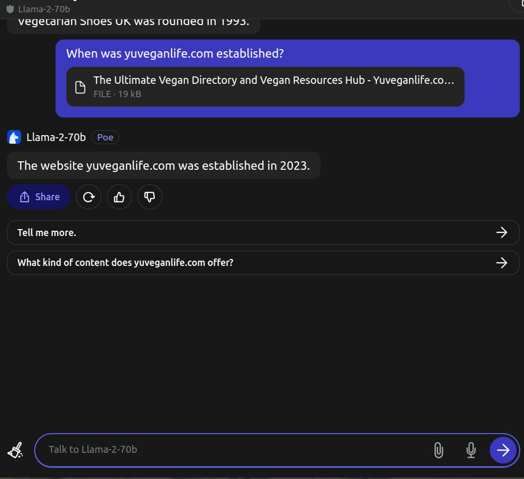Open the Llama-2-70b bot name above response
This screenshot has width=524, height=479.
56,137
